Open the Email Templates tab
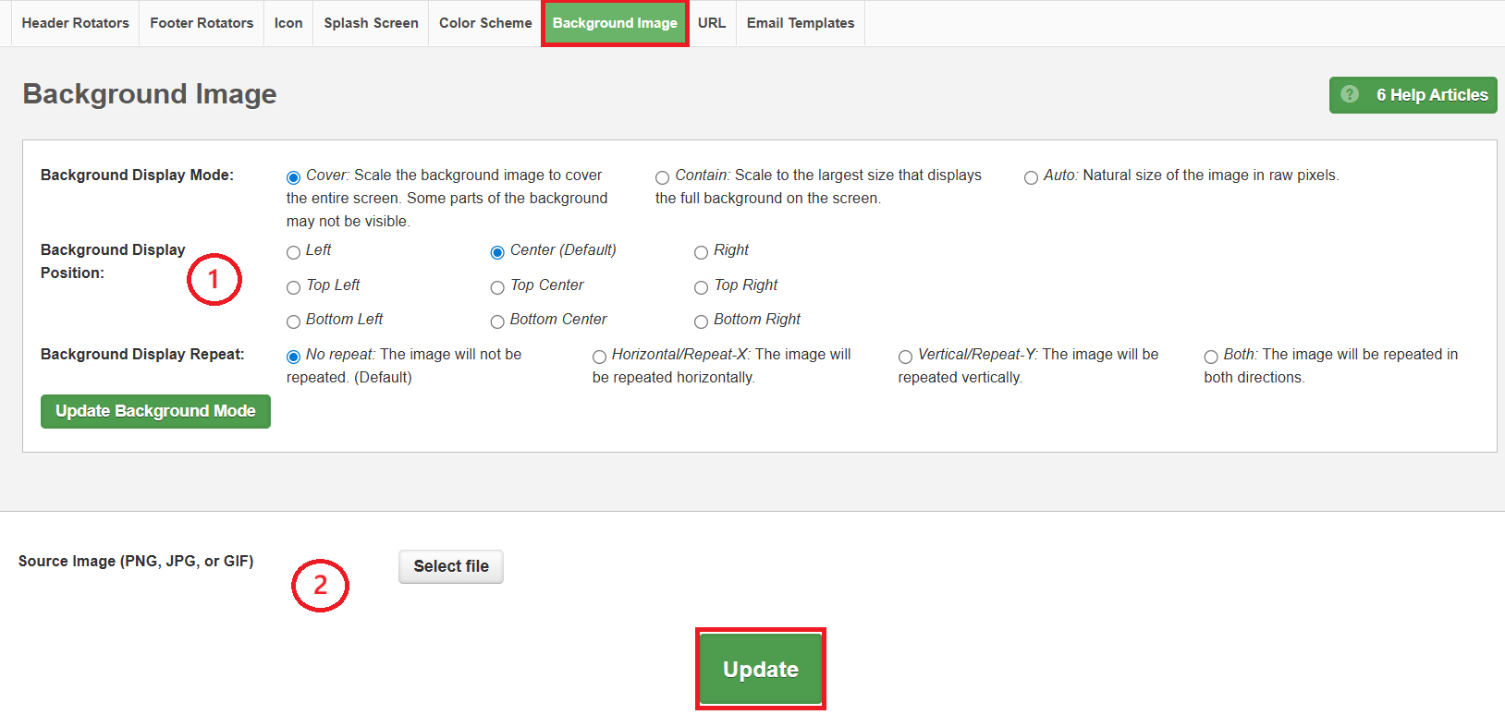This screenshot has height=727, width=1505. 801,23
